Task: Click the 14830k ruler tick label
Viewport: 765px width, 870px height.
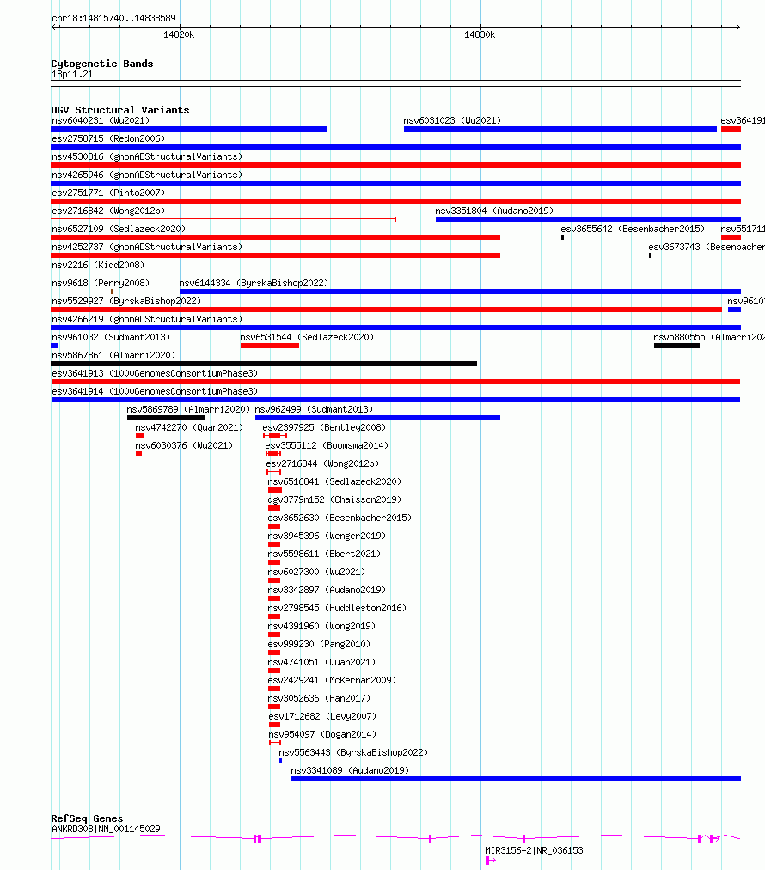Action: coord(480,34)
